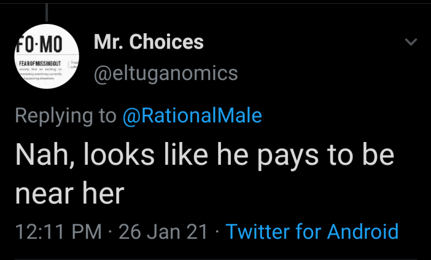Open Mr. Choices display name

point(149,42)
